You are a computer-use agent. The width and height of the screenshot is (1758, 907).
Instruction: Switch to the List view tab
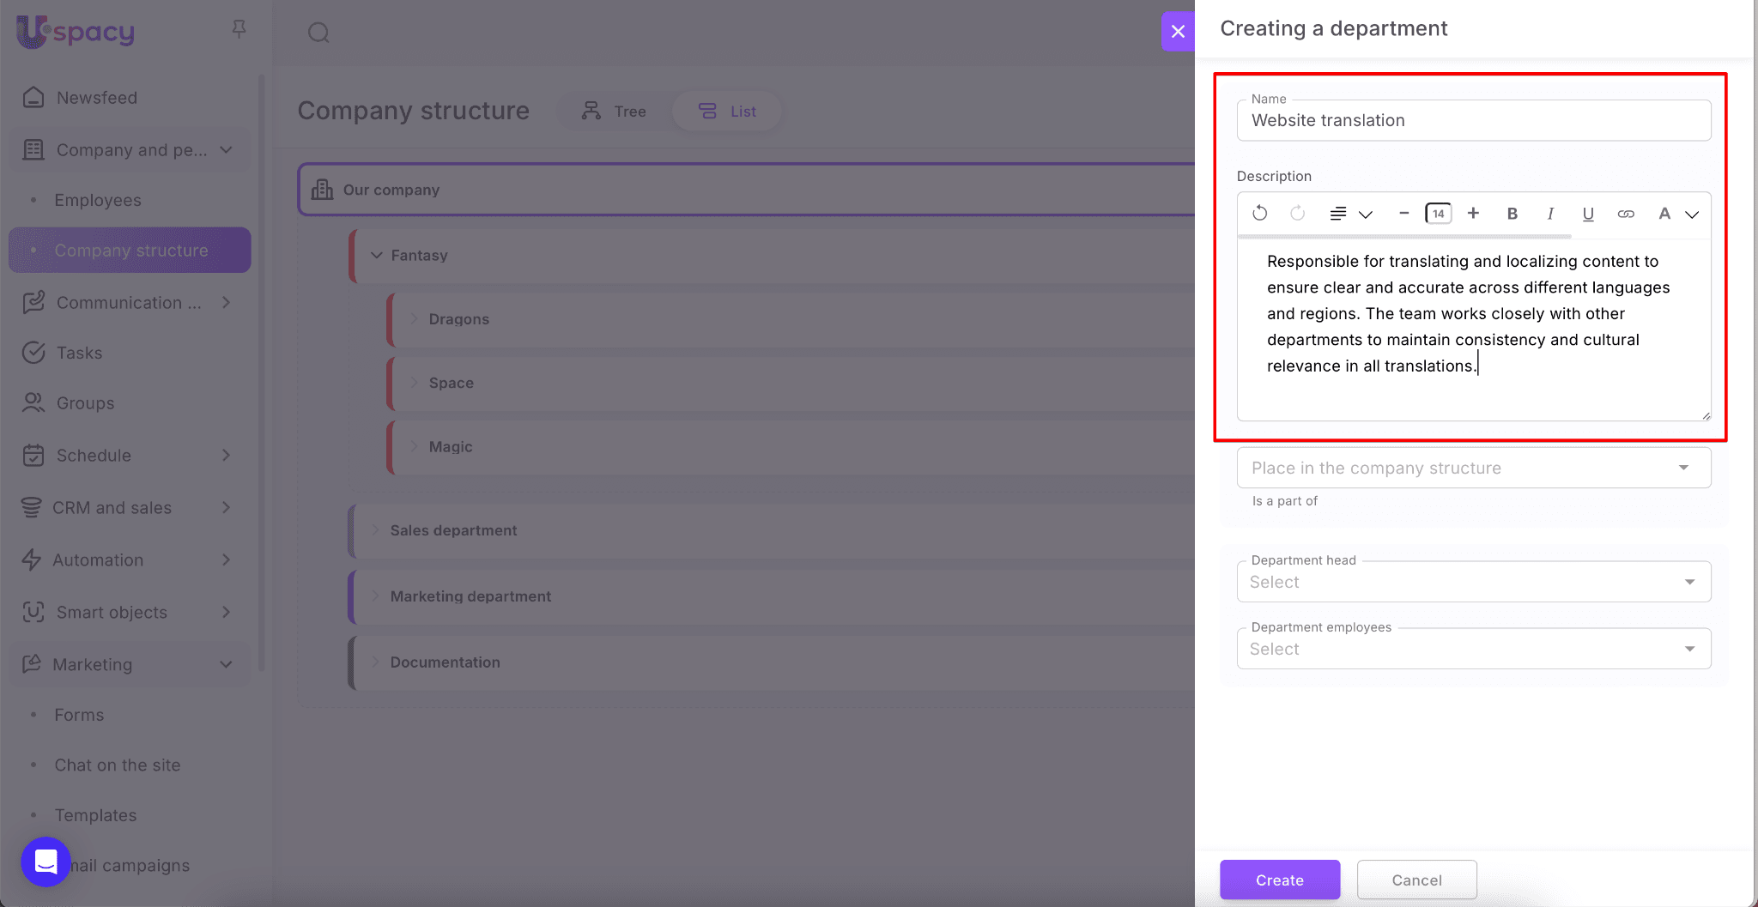pos(727,112)
